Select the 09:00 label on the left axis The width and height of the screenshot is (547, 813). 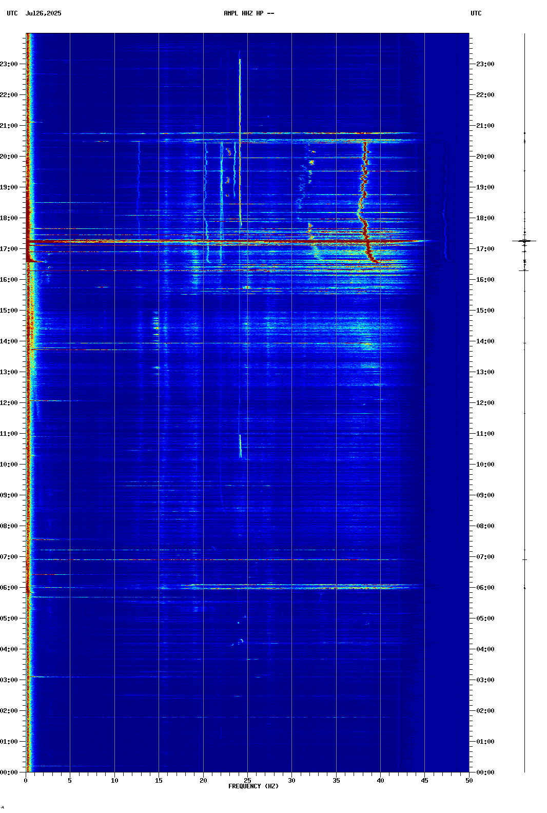click(9, 495)
